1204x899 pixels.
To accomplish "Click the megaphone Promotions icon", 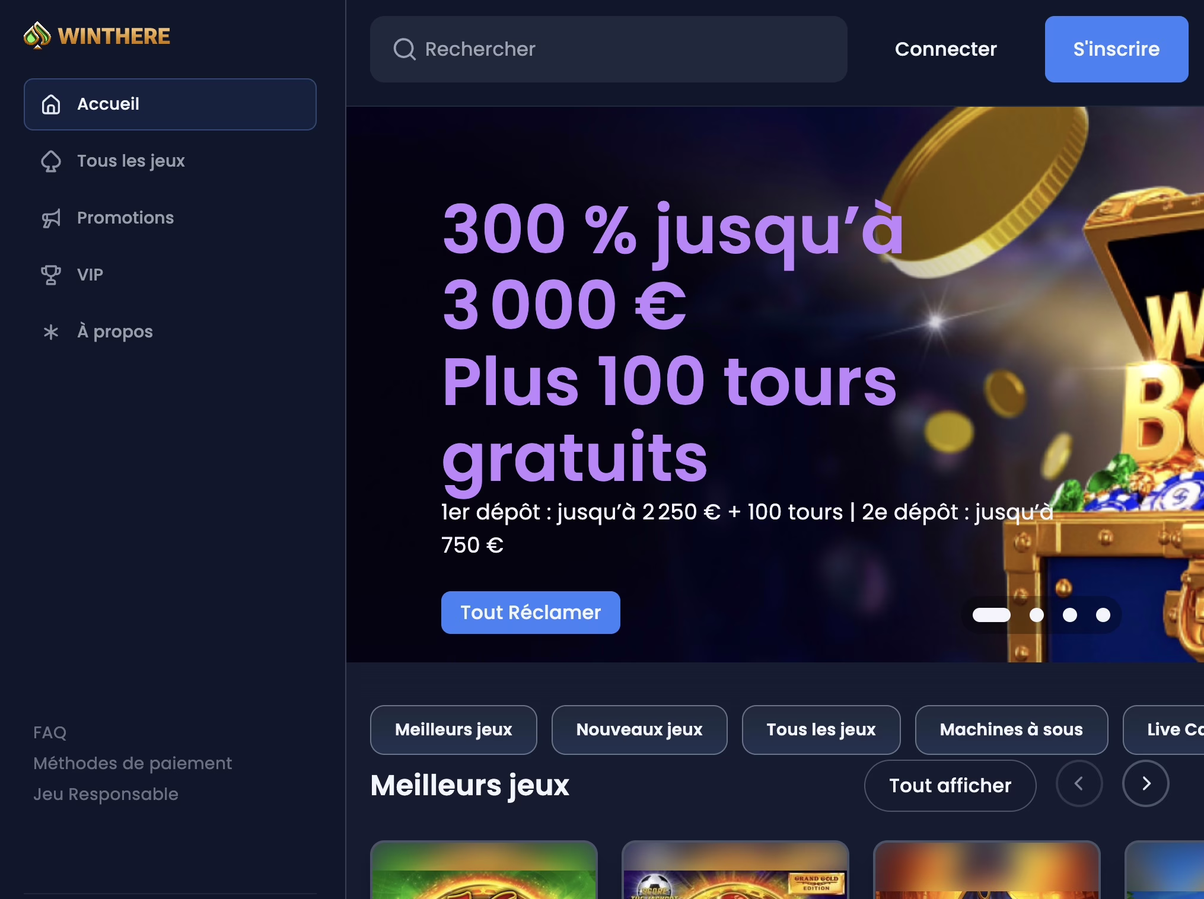I will point(51,218).
